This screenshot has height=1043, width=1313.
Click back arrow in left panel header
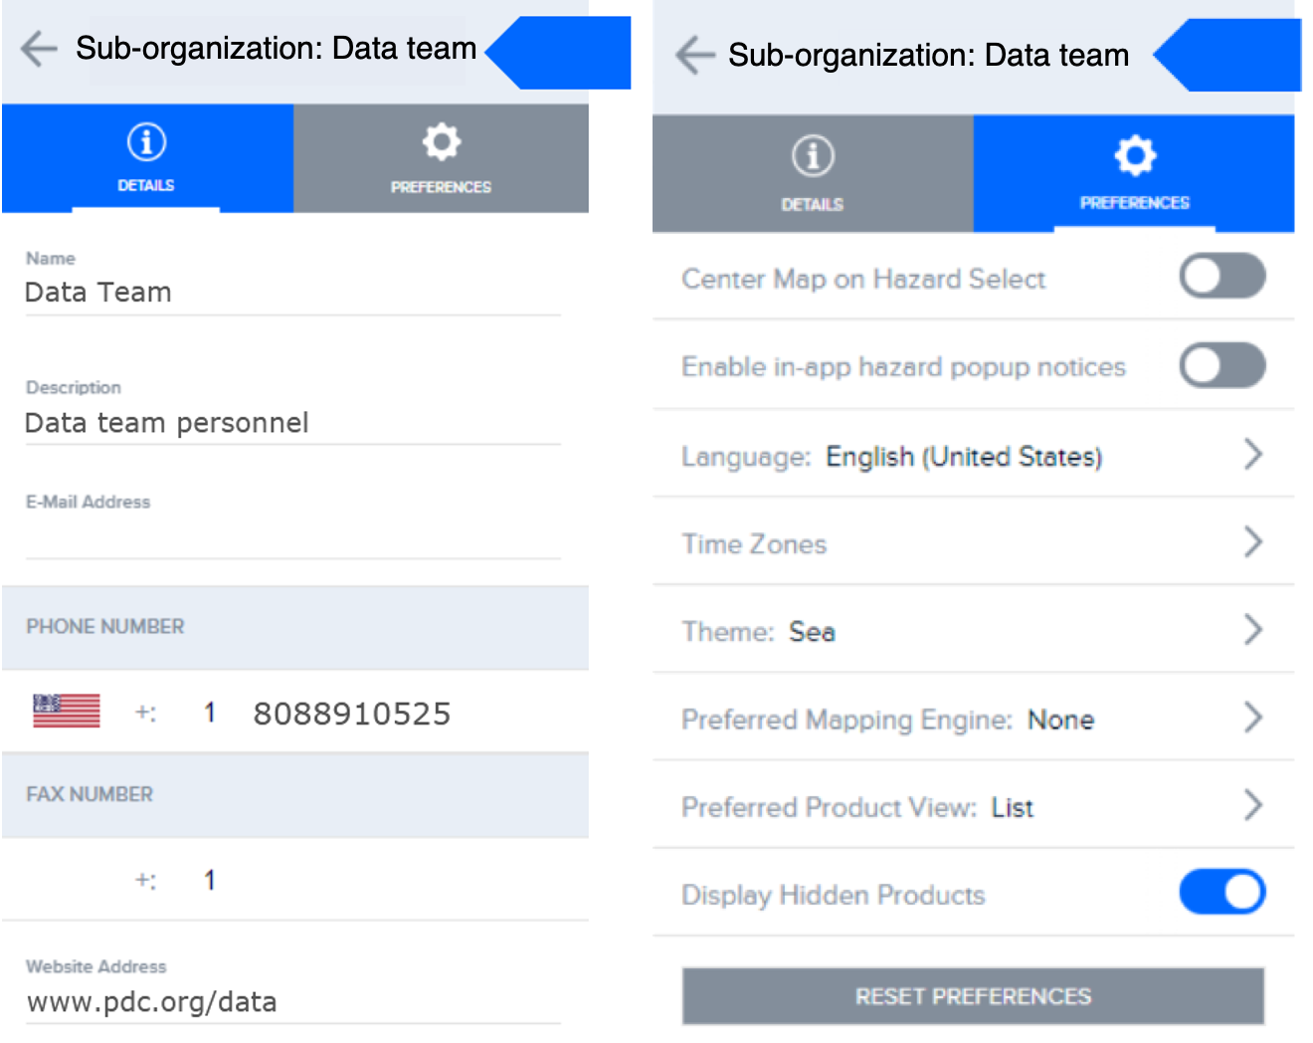click(39, 48)
